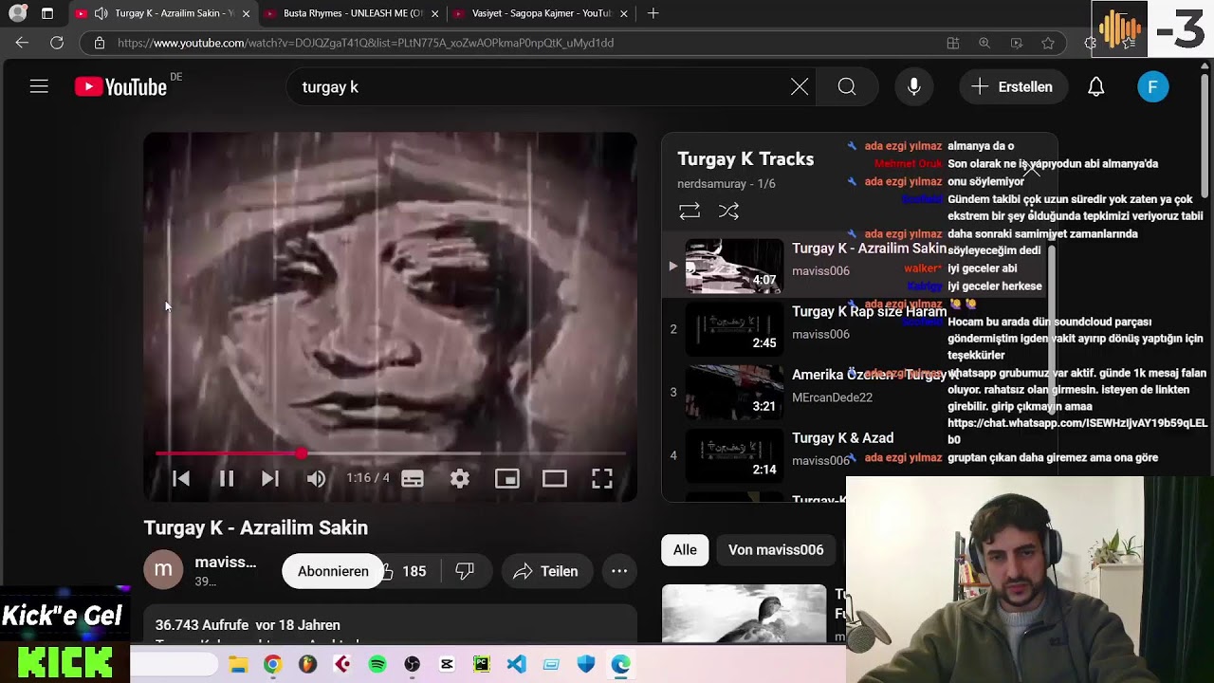The width and height of the screenshot is (1214, 683).
Task: Open FL Studio from the taskbar
Action: (307, 664)
